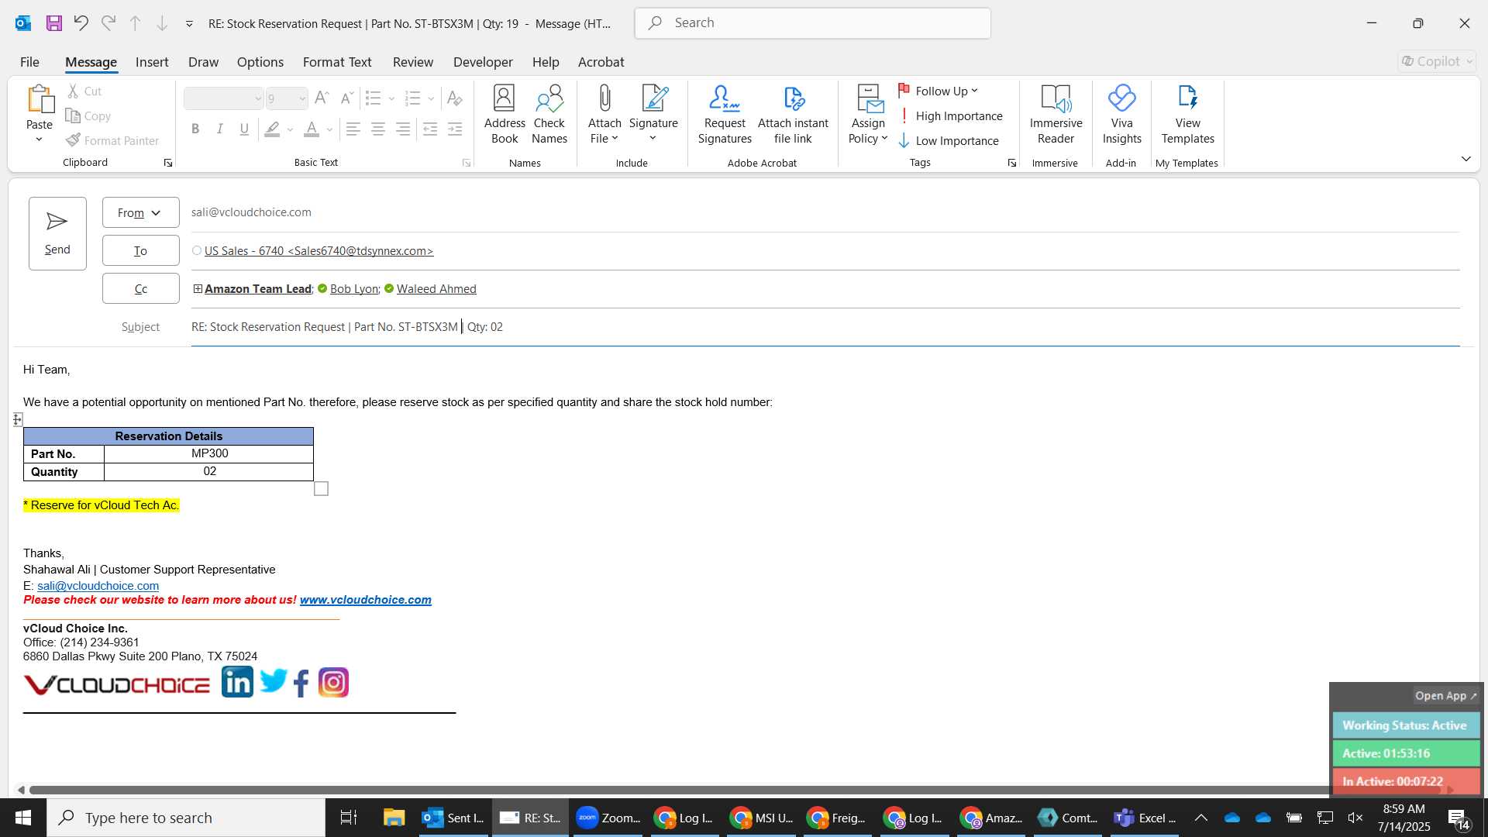Click the Copy command

[x=88, y=116]
